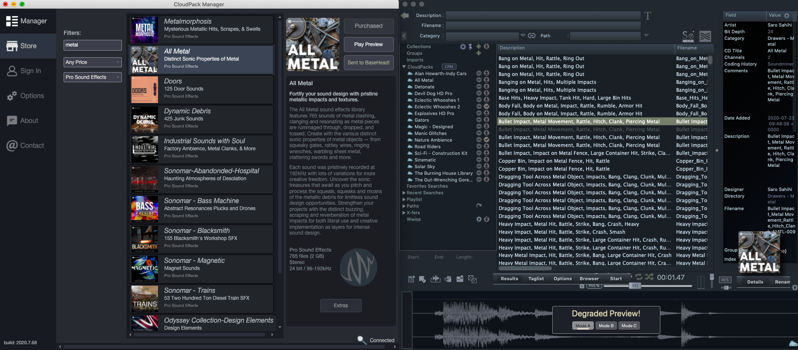798x350 pixels.
Task: Click the large T text icon
Action: (647, 16)
